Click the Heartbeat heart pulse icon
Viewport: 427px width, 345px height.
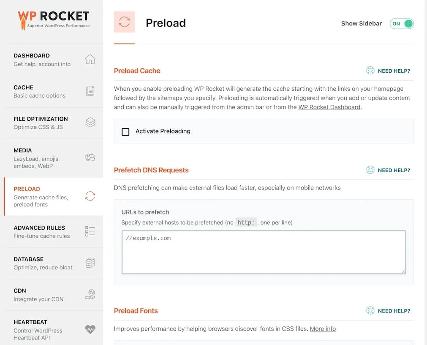pos(90,329)
